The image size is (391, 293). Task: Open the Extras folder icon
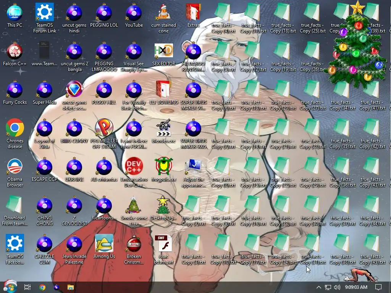click(193, 15)
